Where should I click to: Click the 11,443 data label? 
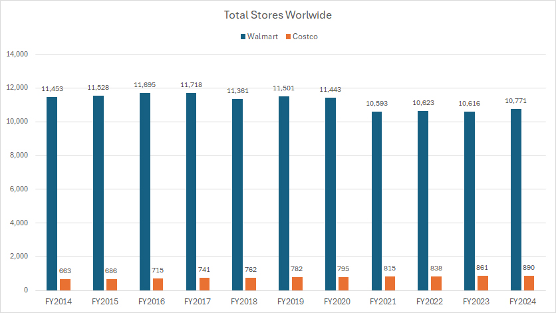330,90
